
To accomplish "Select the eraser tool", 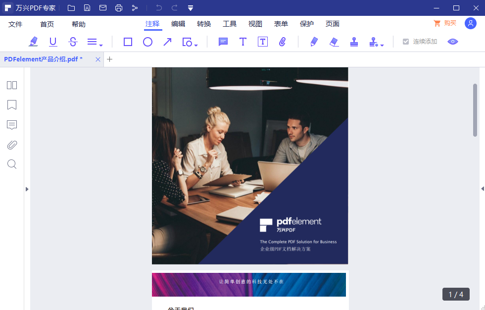I will pyautogui.click(x=334, y=42).
